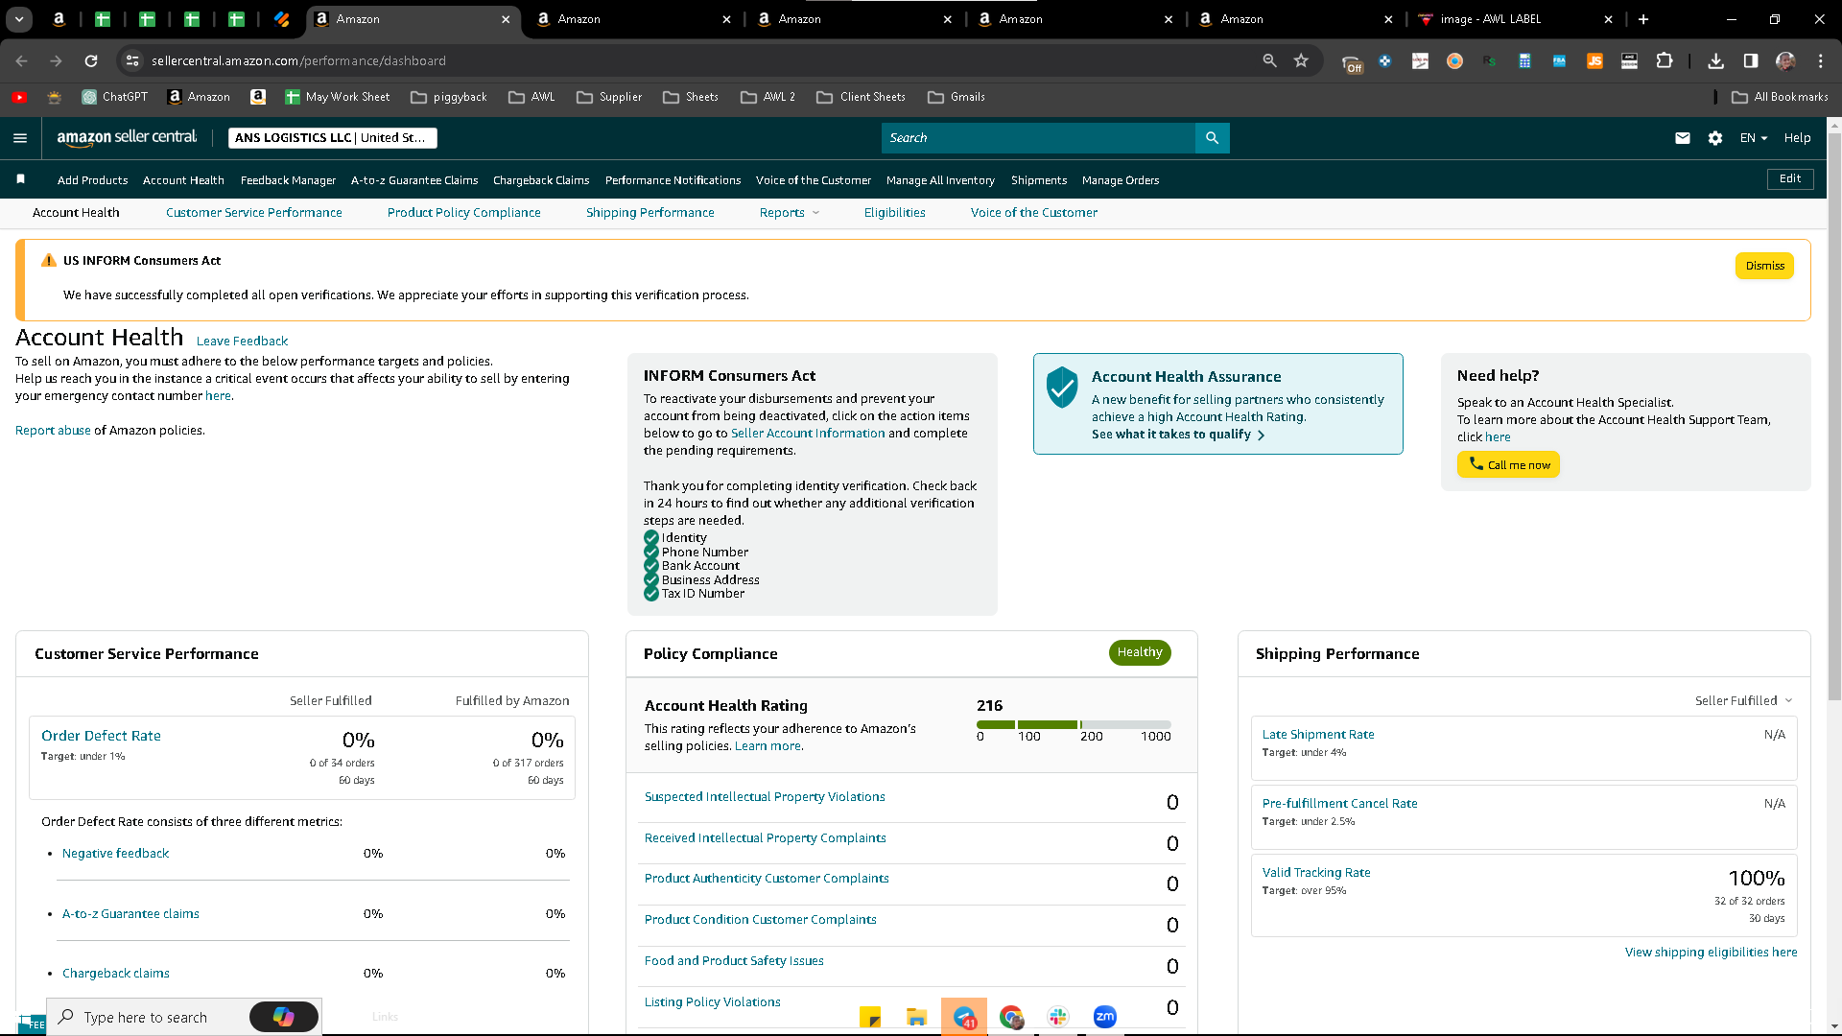Bookmark this page with the star icon
The image size is (1842, 1036).
1301,60
